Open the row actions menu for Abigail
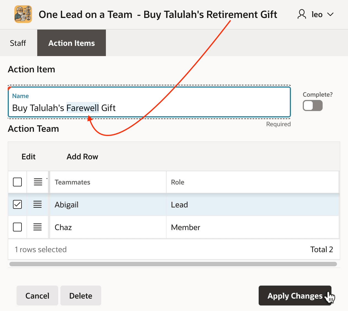This screenshot has width=348, height=311. coord(38,204)
